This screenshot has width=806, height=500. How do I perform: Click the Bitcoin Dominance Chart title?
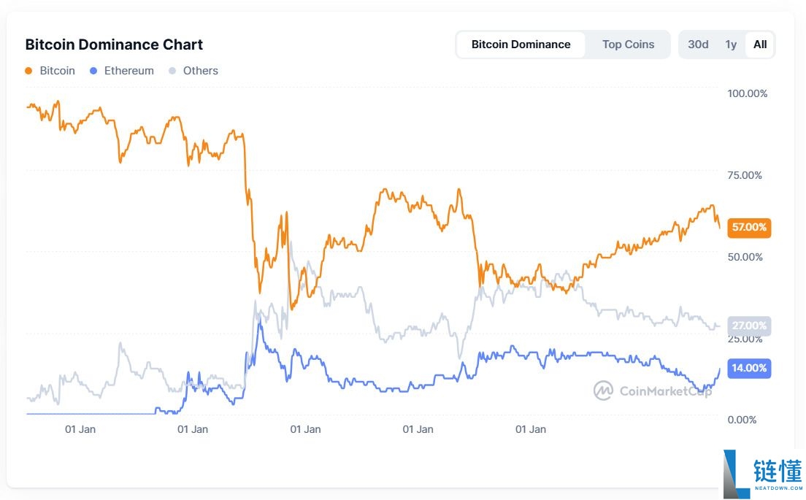(114, 45)
